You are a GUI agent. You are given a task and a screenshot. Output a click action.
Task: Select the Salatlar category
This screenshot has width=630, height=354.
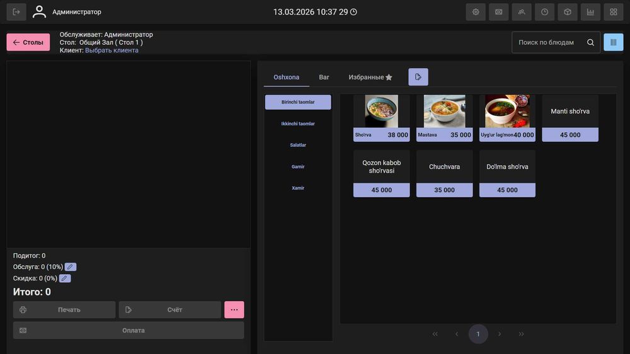(x=298, y=145)
